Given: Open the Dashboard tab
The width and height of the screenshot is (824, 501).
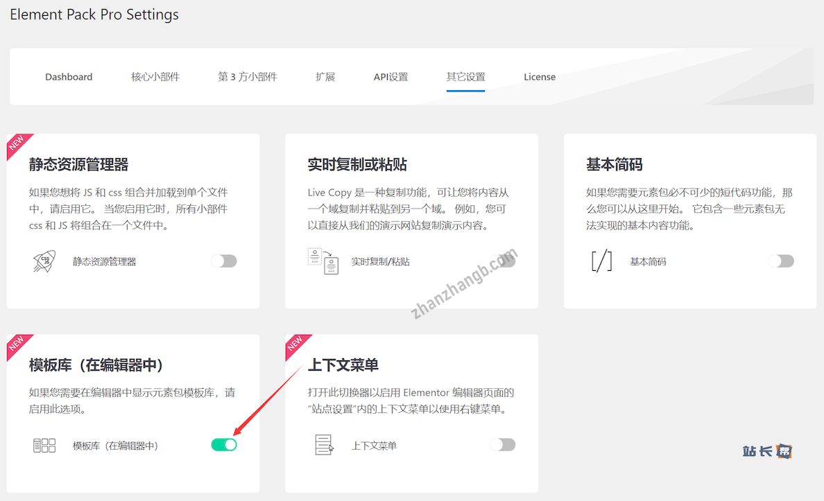Looking at the screenshot, I should click(69, 77).
